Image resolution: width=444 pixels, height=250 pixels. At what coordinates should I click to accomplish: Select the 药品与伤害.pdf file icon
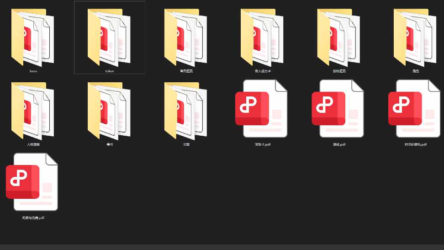click(33, 182)
